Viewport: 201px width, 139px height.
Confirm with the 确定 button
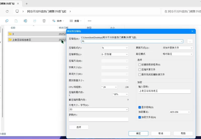[138, 133]
